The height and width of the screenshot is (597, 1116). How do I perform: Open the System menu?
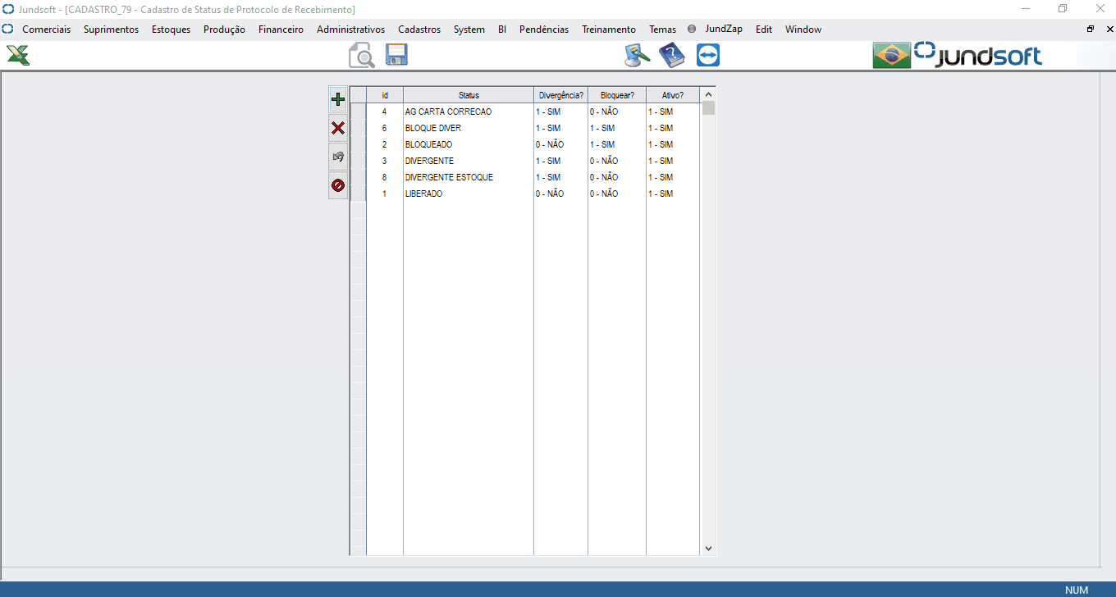[469, 29]
